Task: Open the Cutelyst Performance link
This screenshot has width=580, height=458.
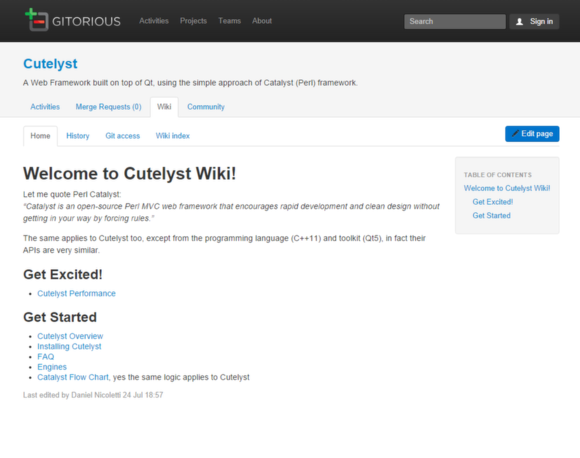Action: coord(76,293)
